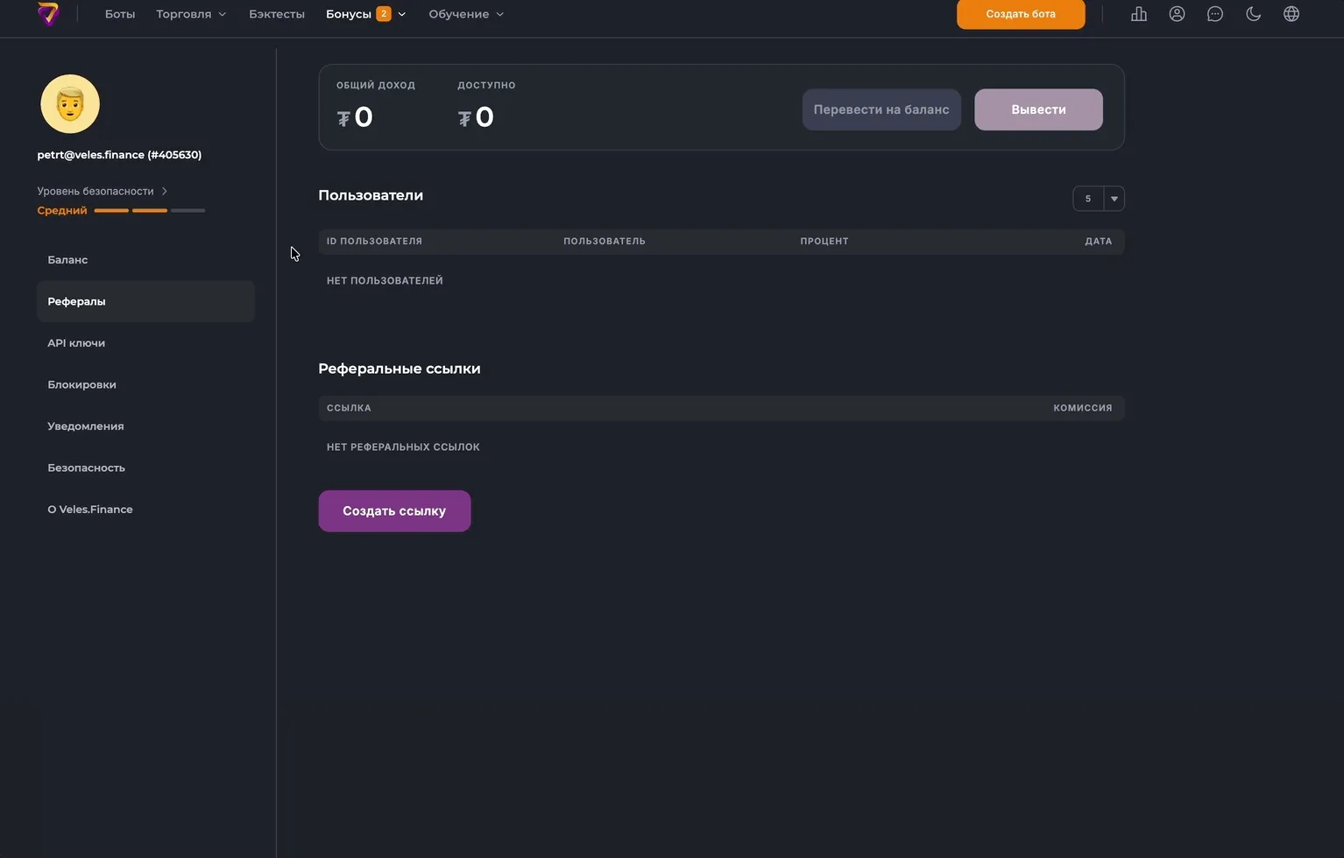Open the support chat bubble icon

point(1215,14)
